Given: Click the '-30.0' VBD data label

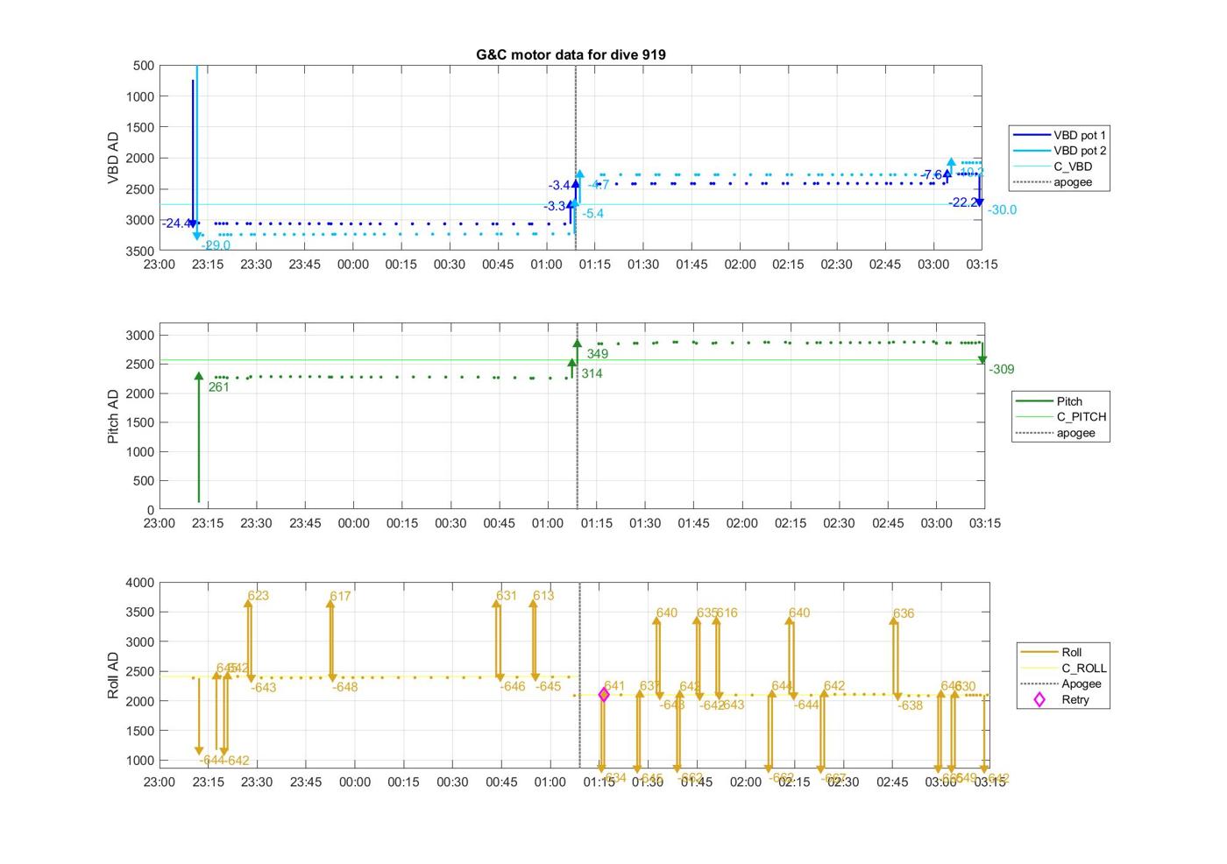Looking at the screenshot, I should pyautogui.click(x=1003, y=209).
